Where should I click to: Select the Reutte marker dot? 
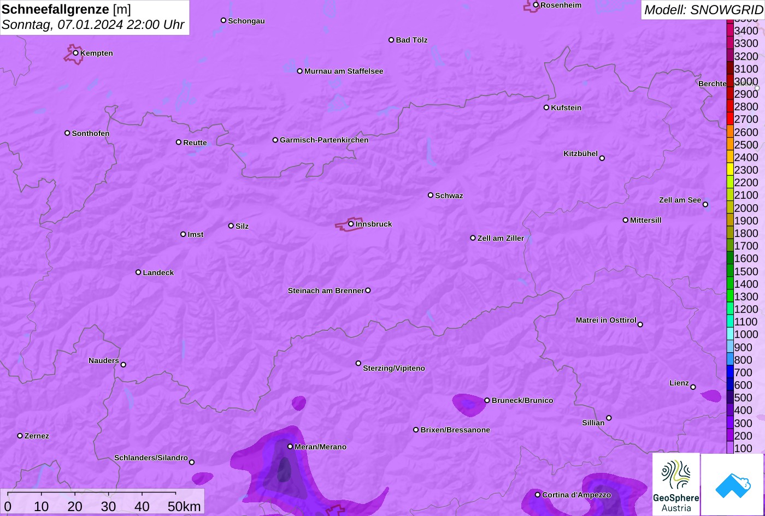(179, 143)
